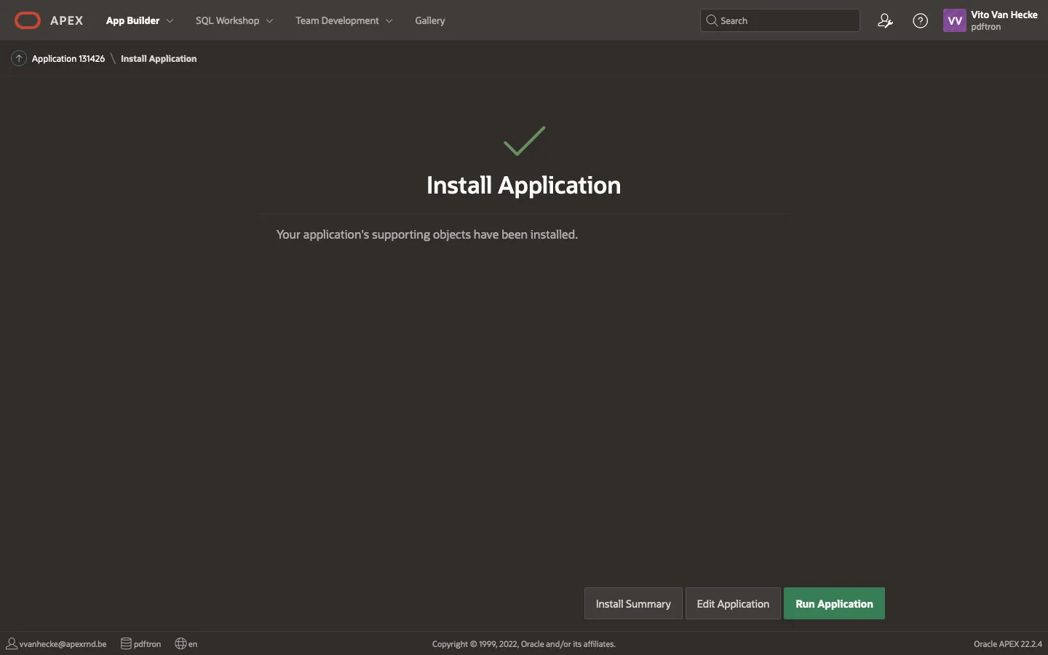Click the Install Summary button
This screenshot has height=655, width=1048.
coord(632,603)
